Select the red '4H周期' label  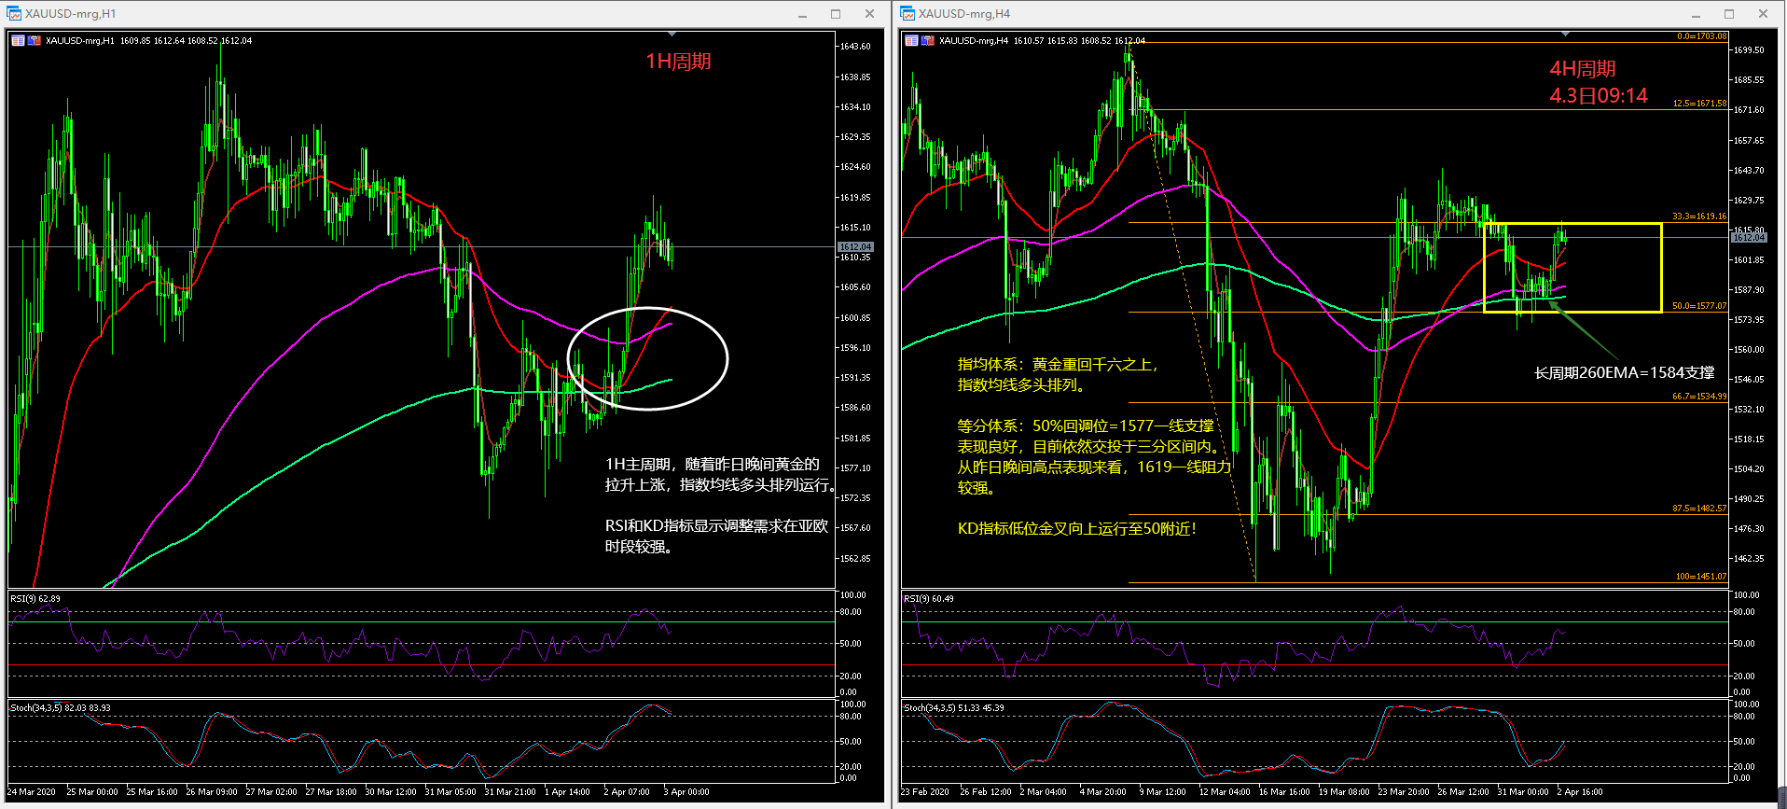[1583, 69]
